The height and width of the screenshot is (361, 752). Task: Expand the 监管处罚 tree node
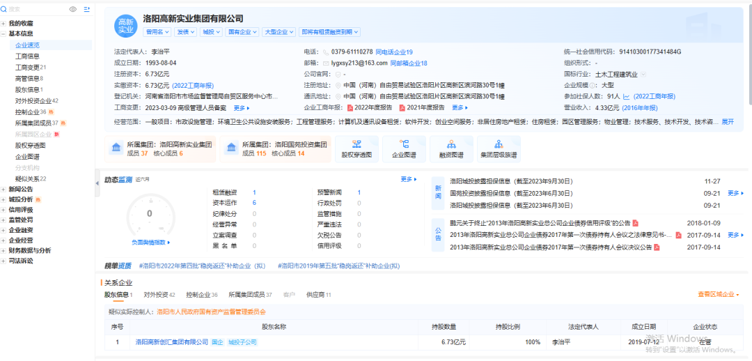[x=3, y=220]
